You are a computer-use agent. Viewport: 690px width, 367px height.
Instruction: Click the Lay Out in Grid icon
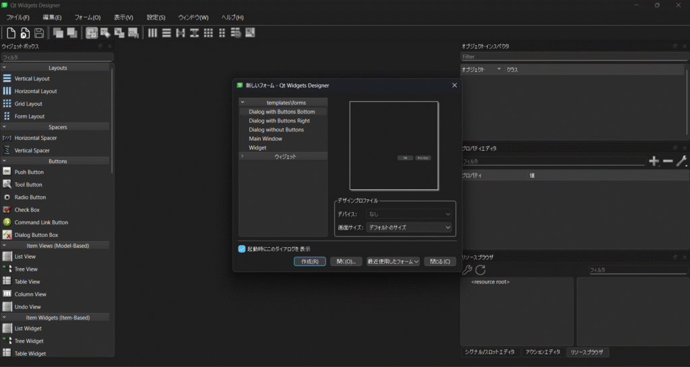208,32
